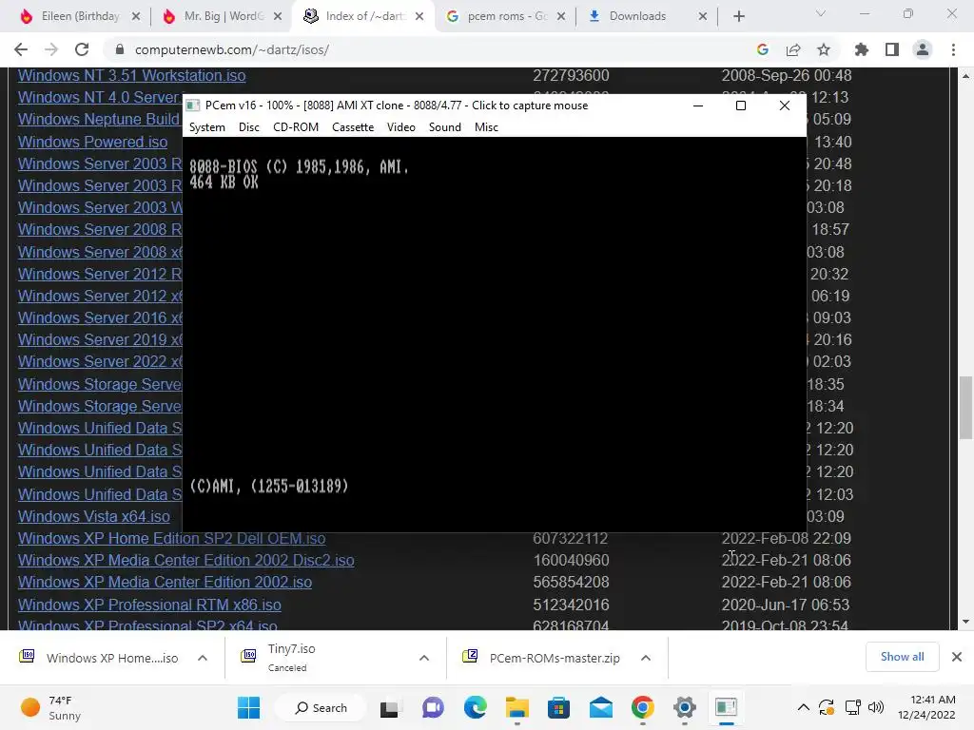Open Task View from taskbar
Image resolution: width=974 pixels, height=730 pixels.
point(391,707)
